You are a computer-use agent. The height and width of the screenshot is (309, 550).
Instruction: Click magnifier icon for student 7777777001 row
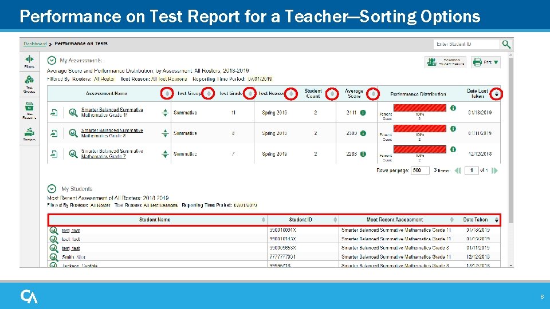[54, 257]
